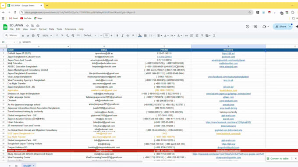Open the font family dropdown
Image resolution: width=298 pixels, height=167 pixels.
pos(90,36)
